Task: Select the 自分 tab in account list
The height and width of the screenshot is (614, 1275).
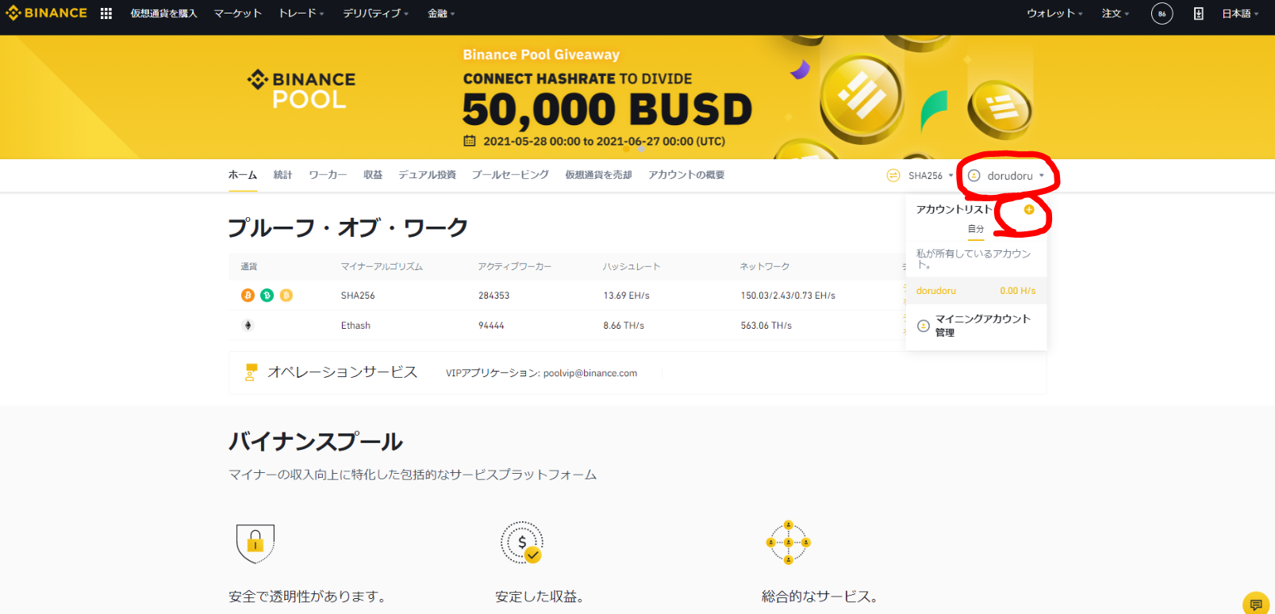Action: (x=976, y=229)
